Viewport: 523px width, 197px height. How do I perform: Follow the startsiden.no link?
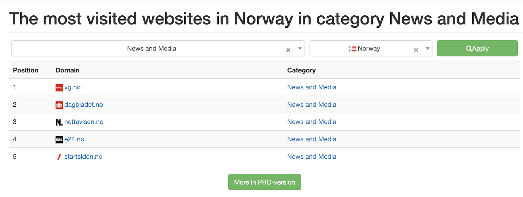tap(83, 156)
